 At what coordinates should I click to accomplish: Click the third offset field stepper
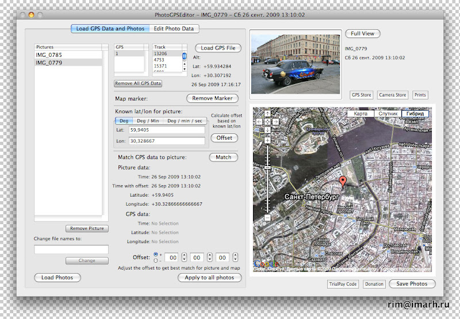click(235, 257)
